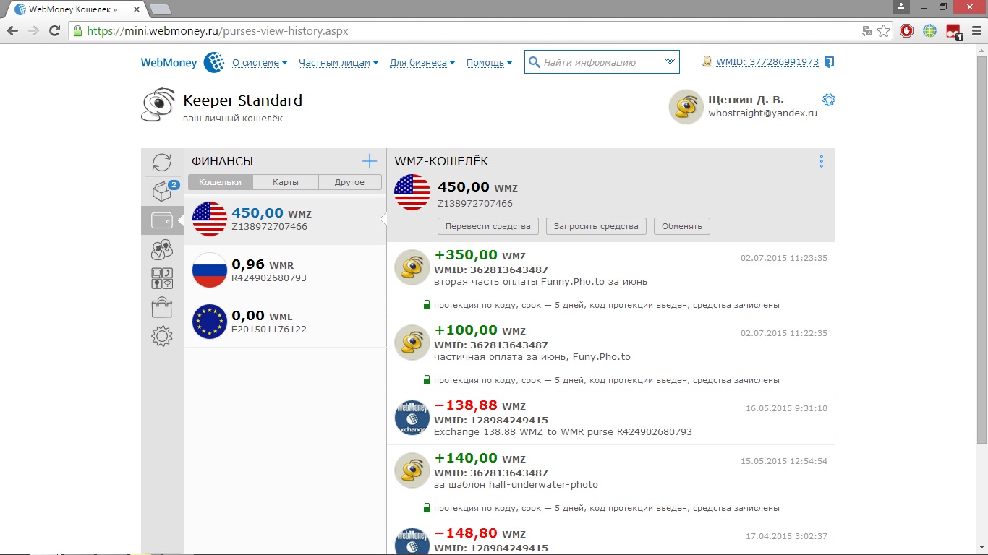This screenshot has height=555, width=988.
Task: Click the profile settings gear beside Щеткин Д. В.
Action: (x=829, y=100)
